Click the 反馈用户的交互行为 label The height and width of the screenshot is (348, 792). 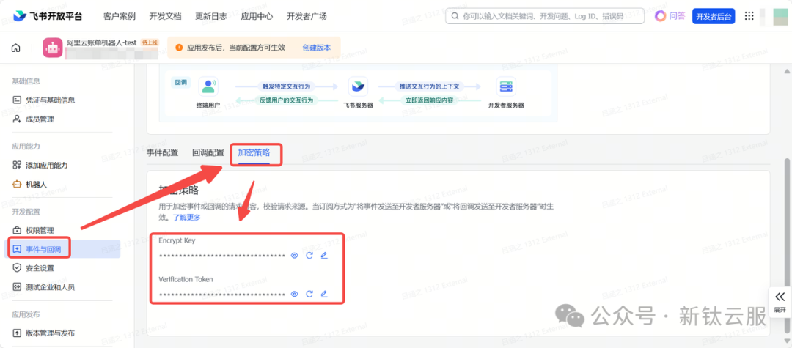tap(287, 100)
